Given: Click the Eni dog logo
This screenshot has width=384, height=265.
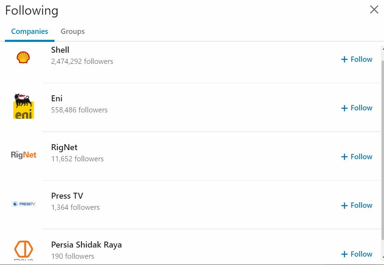Looking at the screenshot, I should (x=23, y=106).
